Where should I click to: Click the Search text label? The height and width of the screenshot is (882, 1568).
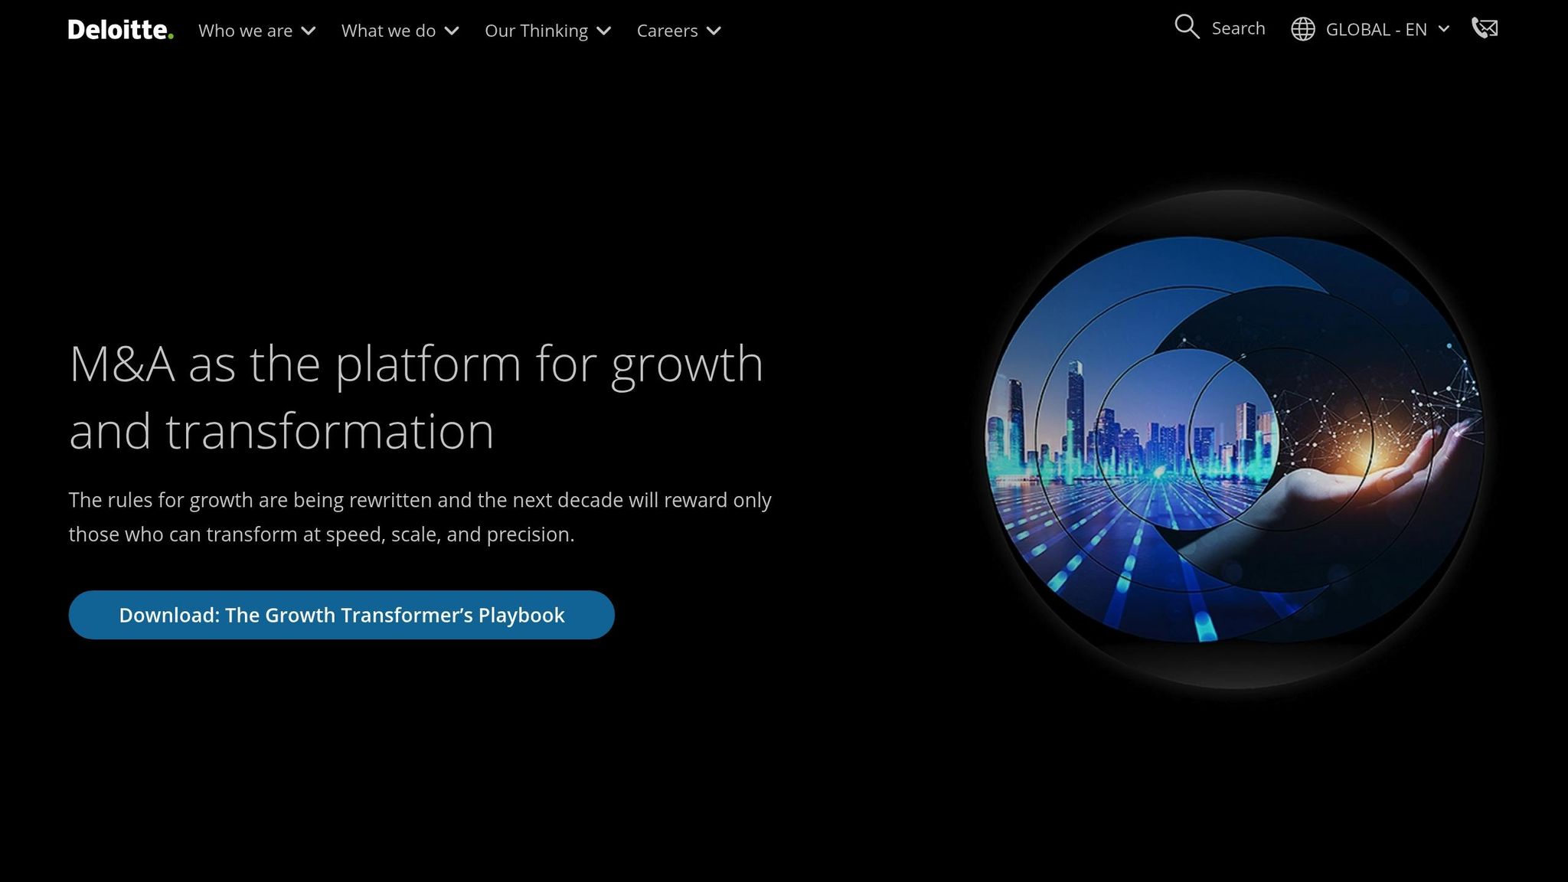tap(1238, 28)
